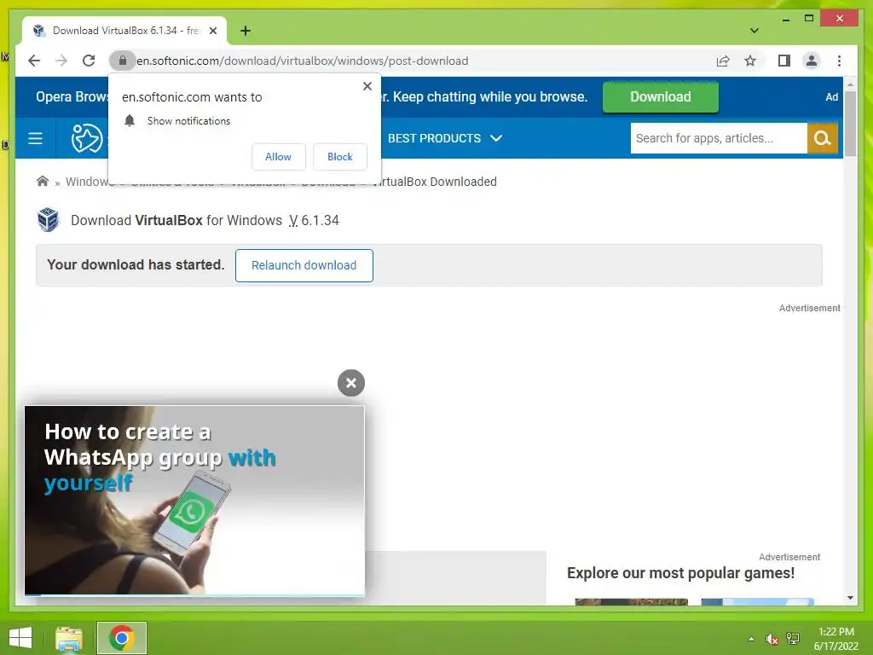Close the Download VirtualBox tab
The width and height of the screenshot is (873, 655).
coord(212,31)
